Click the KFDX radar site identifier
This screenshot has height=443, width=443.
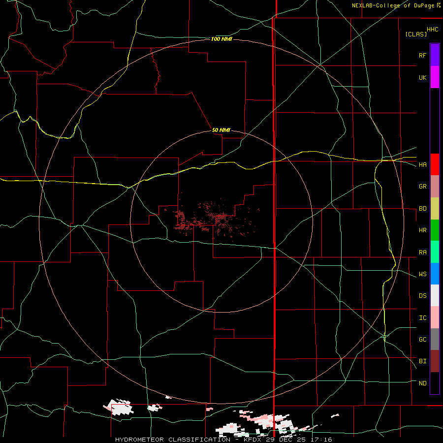tap(253, 440)
